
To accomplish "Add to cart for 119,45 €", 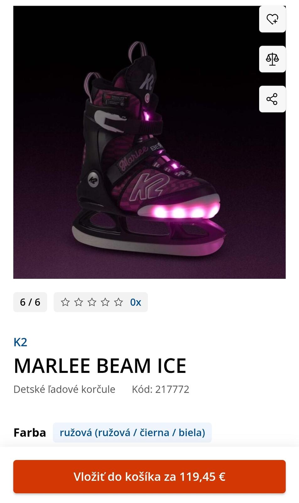I will coord(149,477).
